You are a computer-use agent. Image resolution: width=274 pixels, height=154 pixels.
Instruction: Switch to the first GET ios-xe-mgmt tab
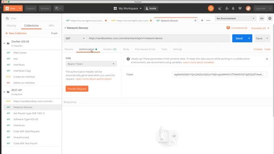(86, 21)
